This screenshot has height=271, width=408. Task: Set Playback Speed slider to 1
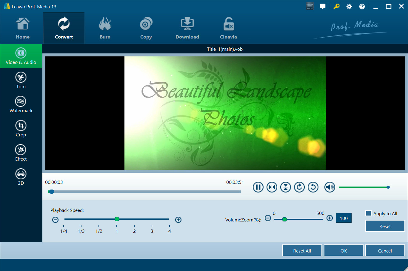(117, 219)
